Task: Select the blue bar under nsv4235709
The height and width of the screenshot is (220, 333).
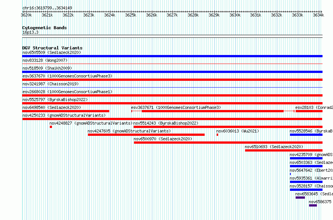Action: [306, 158]
